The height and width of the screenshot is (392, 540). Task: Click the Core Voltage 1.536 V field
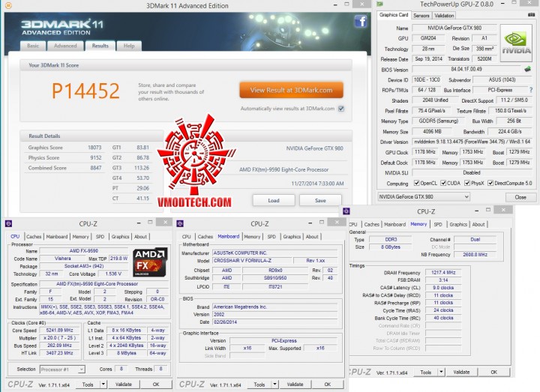click(x=112, y=274)
